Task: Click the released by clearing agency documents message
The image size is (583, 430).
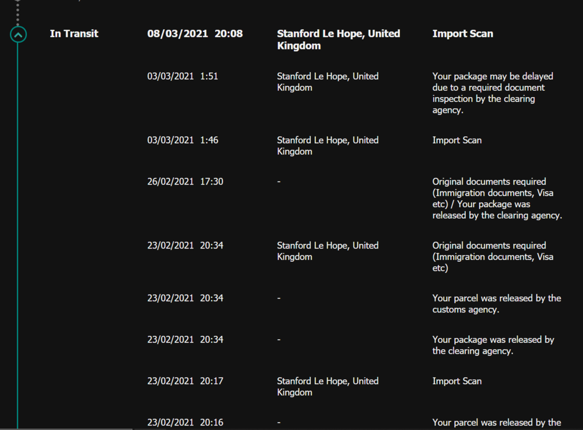Action: [x=497, y=198]
